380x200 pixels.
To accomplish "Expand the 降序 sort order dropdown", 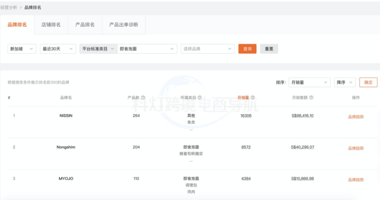I will (345, 82).
